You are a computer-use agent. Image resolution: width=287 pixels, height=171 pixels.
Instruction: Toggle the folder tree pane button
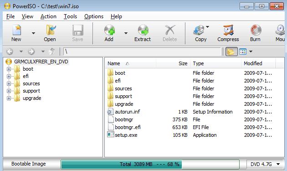click(231, 52)
